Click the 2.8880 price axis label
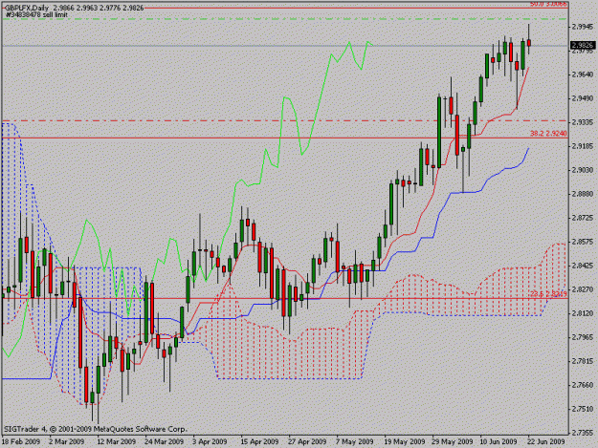Viewport: 598px width, 448px height. 583,194
